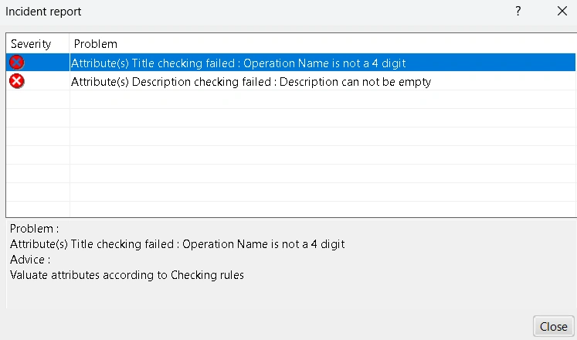Select the "Description can not be empty" row

pos(250,81)
